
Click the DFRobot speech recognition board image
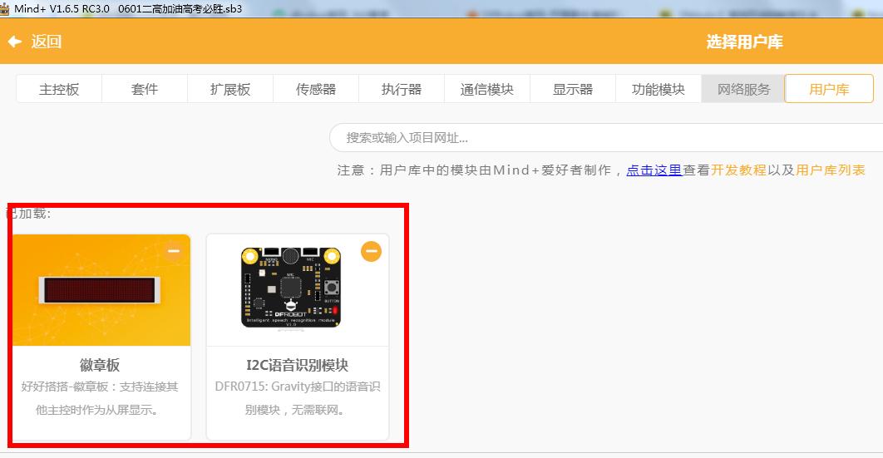point(291,288)
